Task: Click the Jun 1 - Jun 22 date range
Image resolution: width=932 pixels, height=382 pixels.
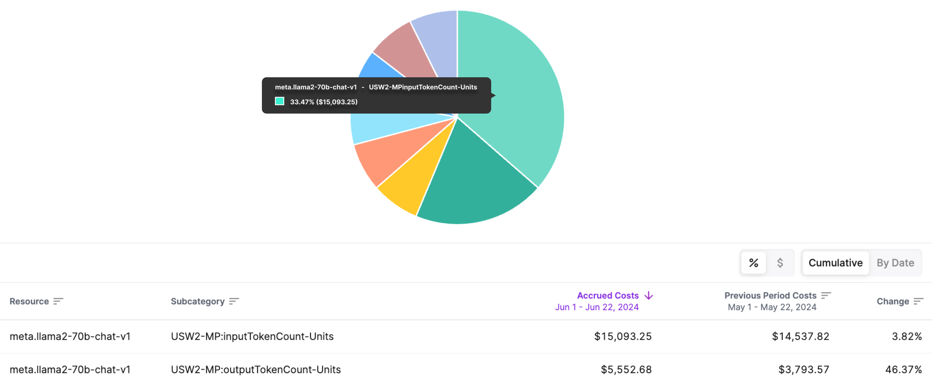Action: (597, 307)
